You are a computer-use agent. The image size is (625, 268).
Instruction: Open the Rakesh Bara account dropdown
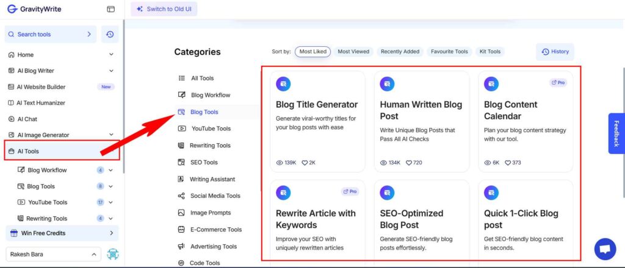click(54, 254)
